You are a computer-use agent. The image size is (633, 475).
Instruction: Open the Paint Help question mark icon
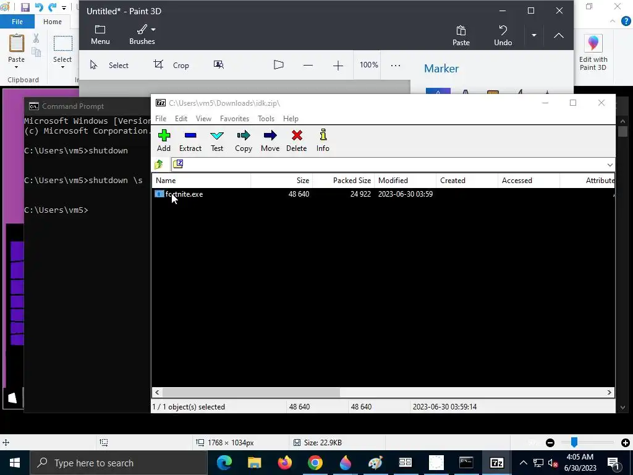[x=626, y=21]
